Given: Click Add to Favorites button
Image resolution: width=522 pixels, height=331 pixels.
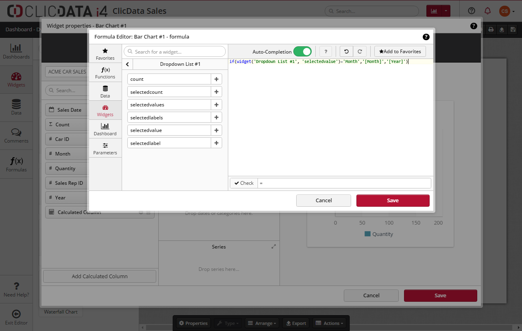Looking at the screenshot, I should (x=400, y=52).
